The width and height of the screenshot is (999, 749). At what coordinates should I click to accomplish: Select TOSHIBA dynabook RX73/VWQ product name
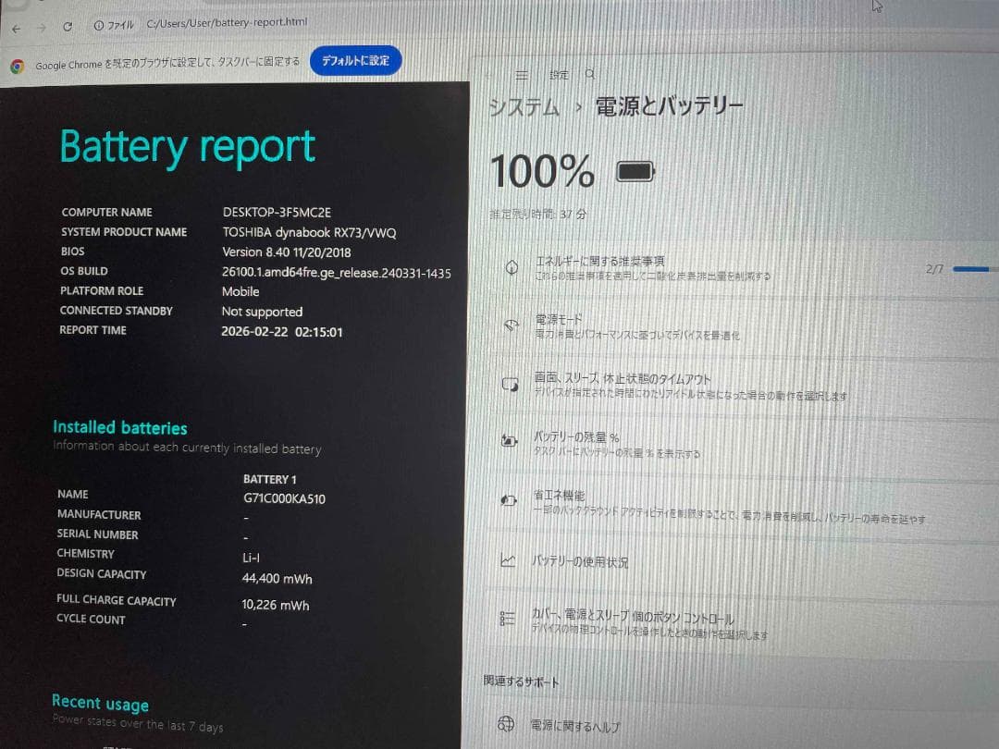coord(309,232)
